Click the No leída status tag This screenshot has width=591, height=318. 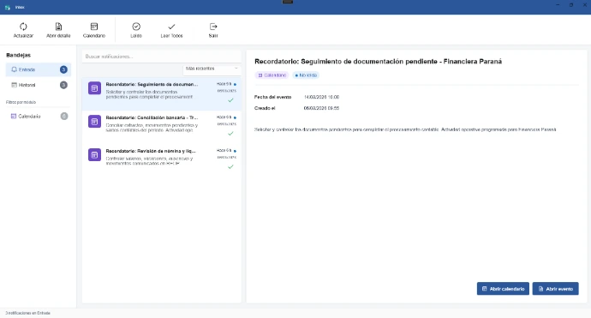(x=306, y=75)
